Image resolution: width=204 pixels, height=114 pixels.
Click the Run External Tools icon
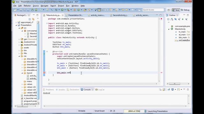click(68, 10)
